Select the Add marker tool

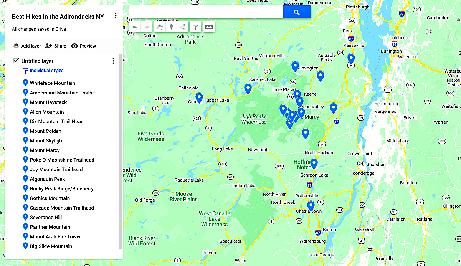coord(170,27)
